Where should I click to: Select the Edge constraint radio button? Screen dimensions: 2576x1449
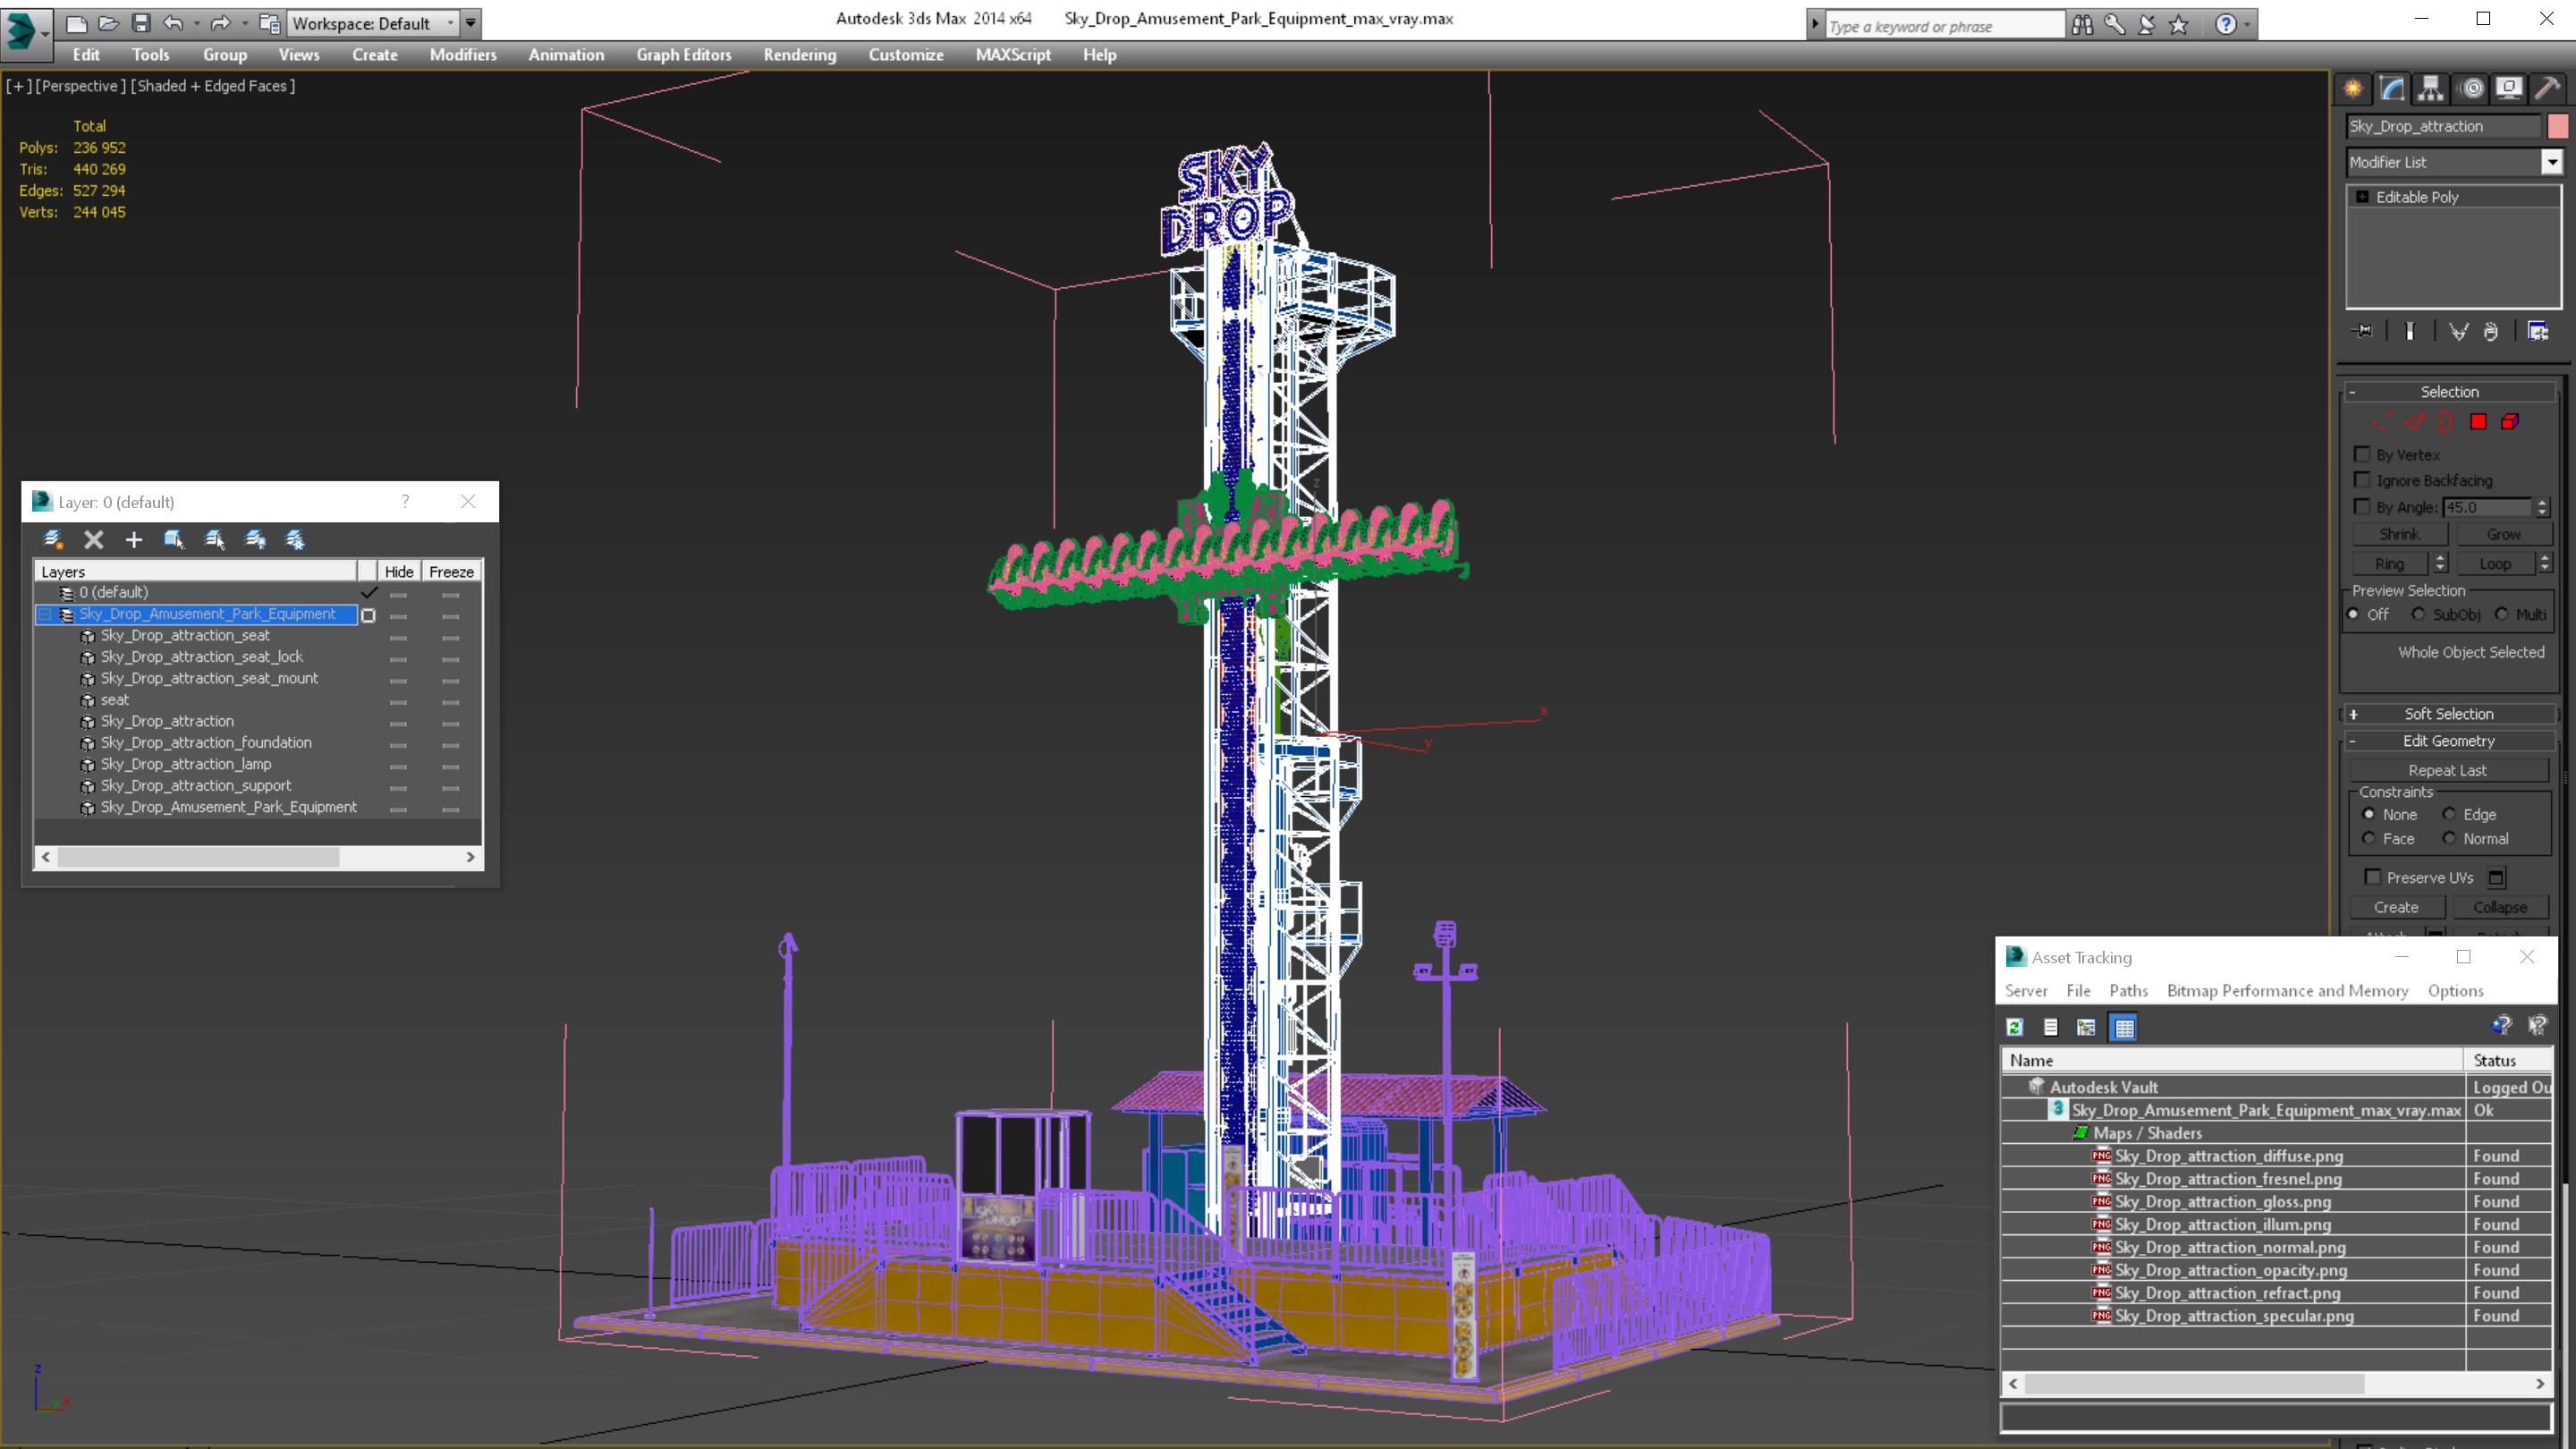click(2449, 814)
